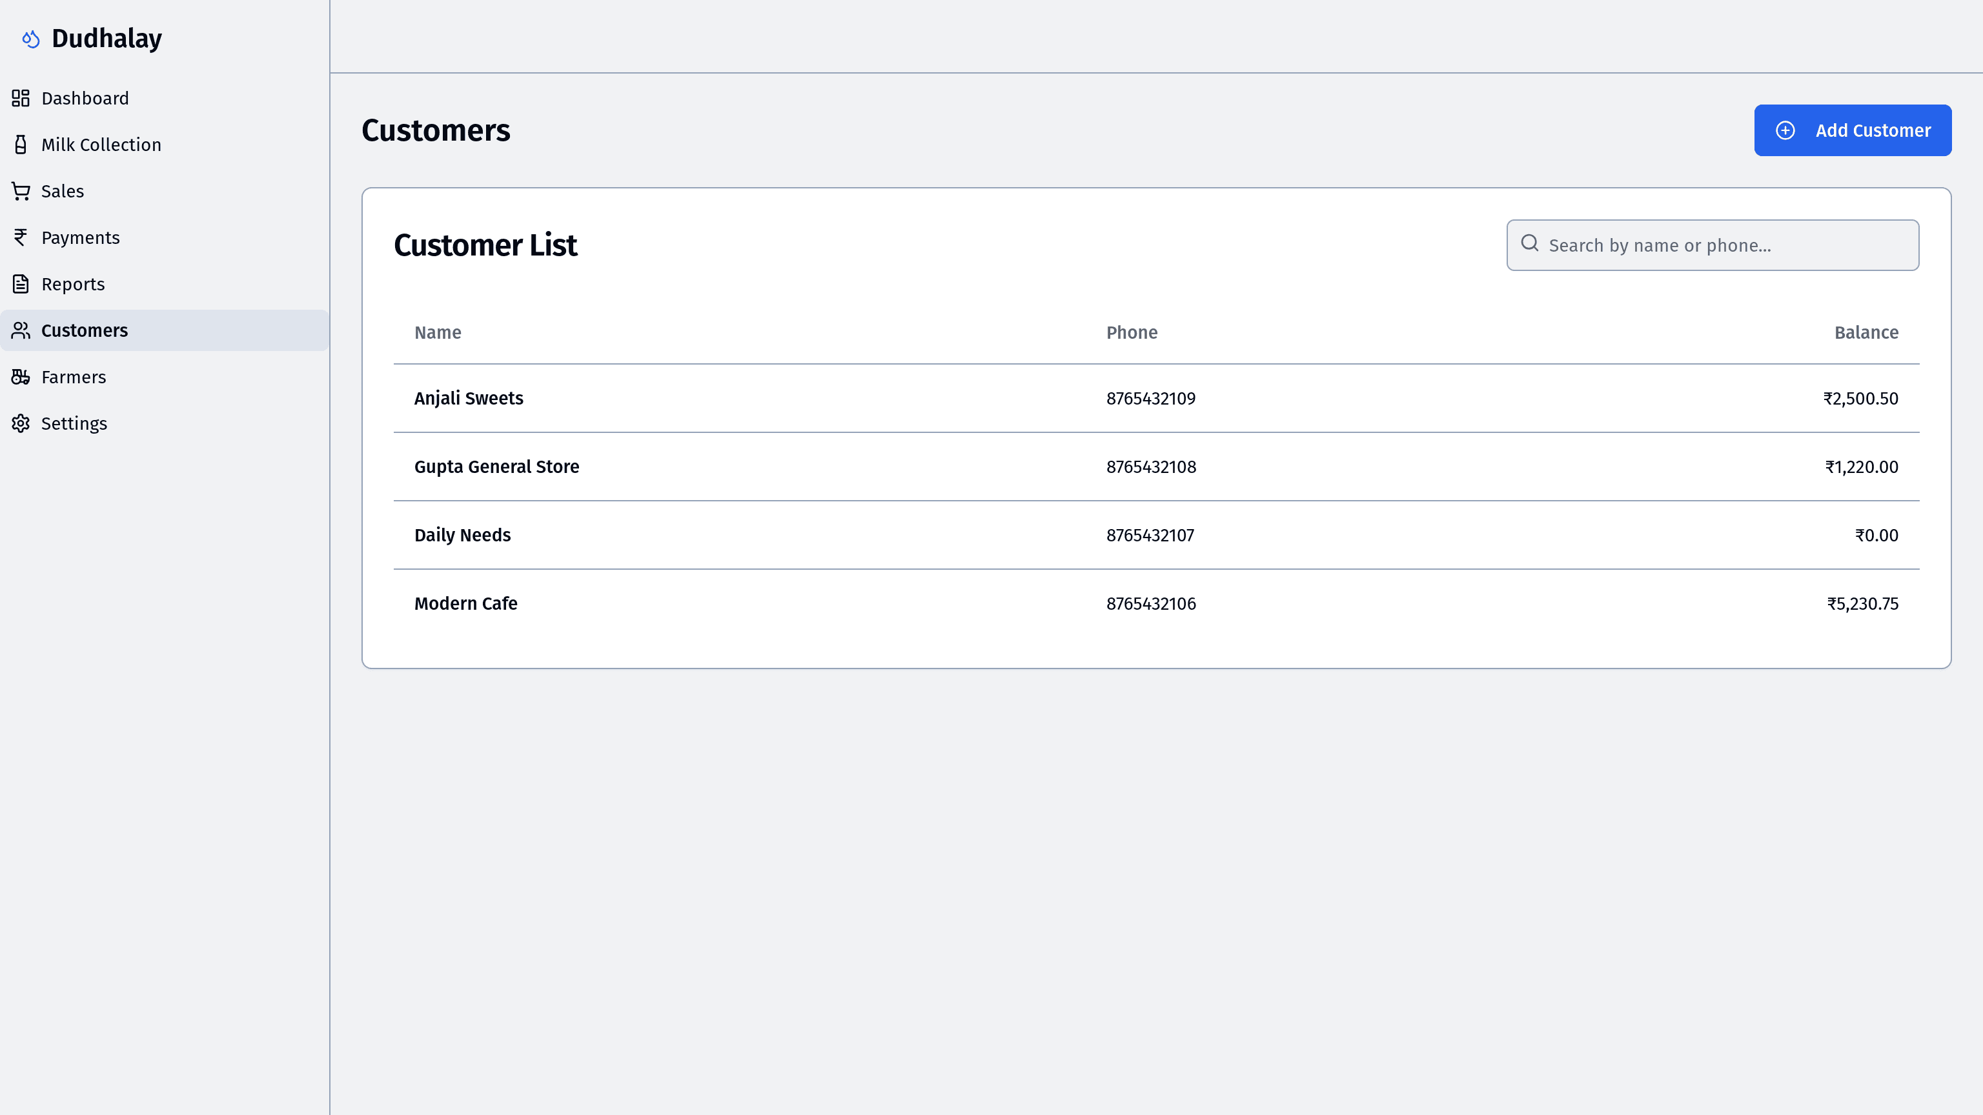
Task: Click the Dudhalay water drop logo
Action: click(31, 37)
